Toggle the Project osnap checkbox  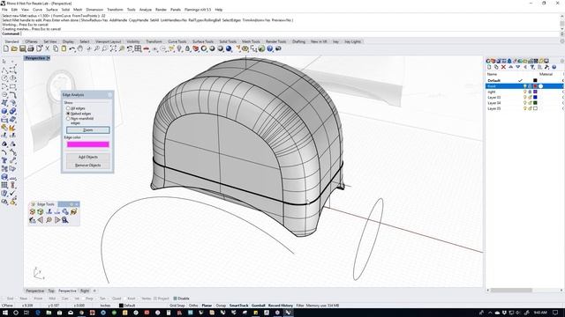155,299
